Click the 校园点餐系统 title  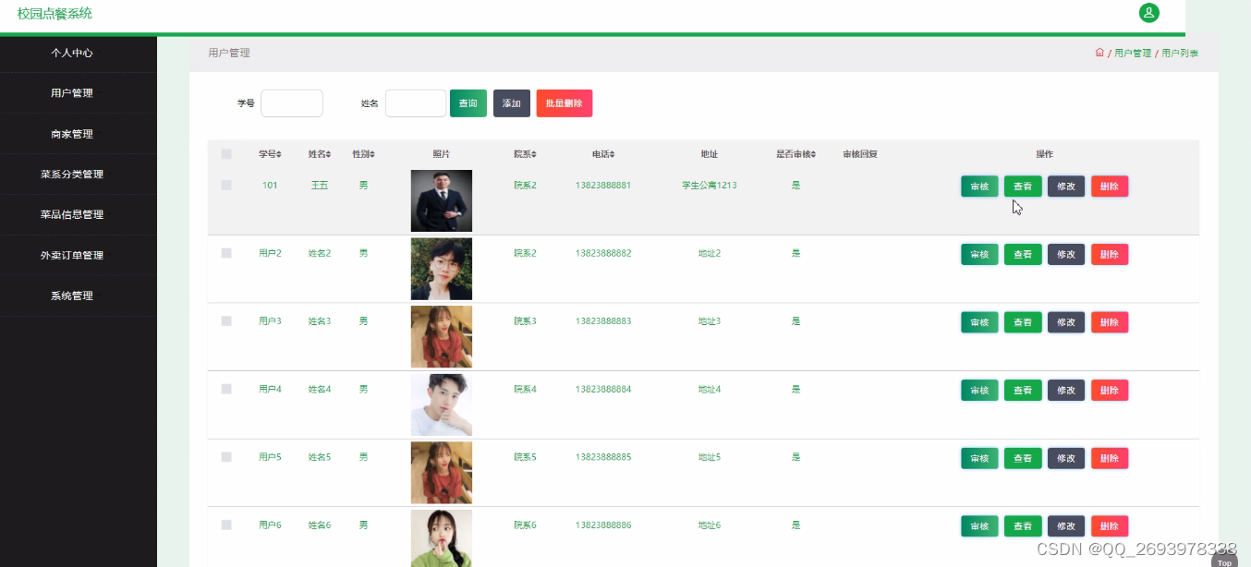(x=55, y=14)
